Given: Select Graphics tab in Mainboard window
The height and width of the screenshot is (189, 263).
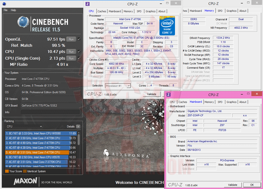Looking at the screenshot, I should point(232,102).
